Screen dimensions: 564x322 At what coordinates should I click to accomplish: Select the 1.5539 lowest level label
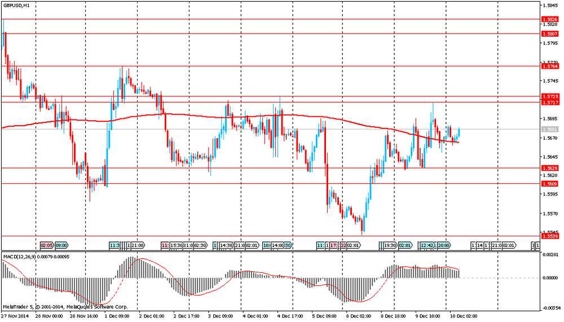(x=549, y=236)
